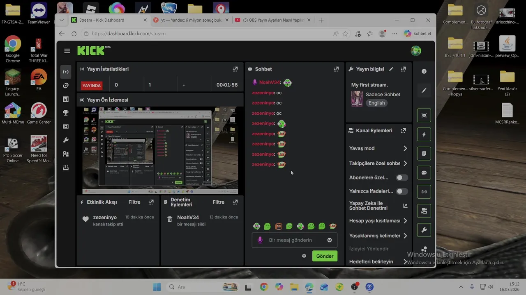Toggle the activity feed lightning widget icon
Viewport: 526px width, 295px height.
tap(424, 134)
